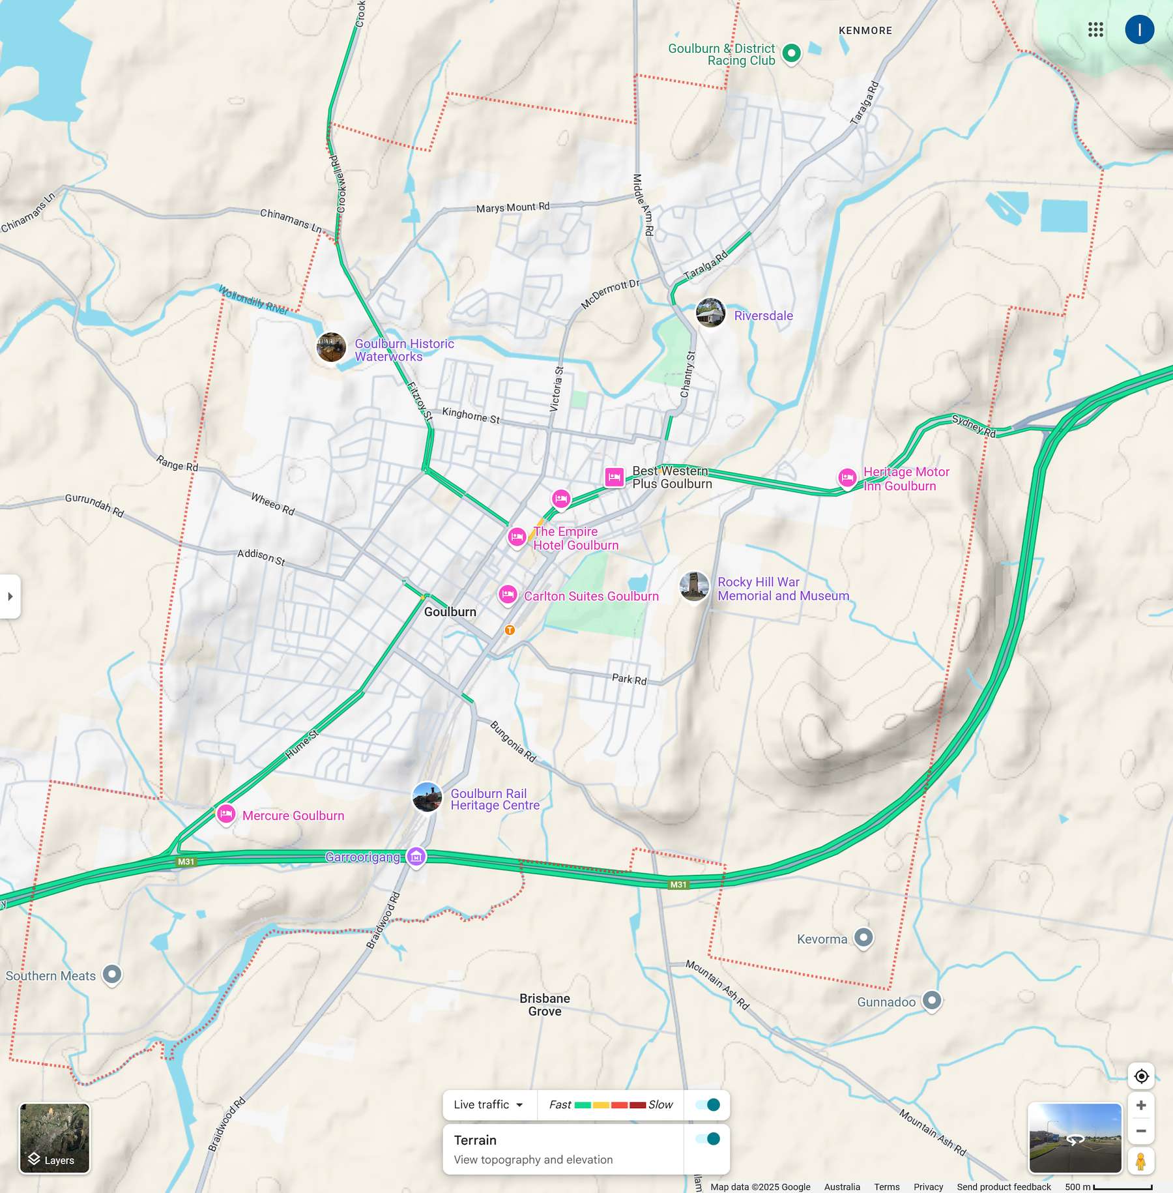This screenshot has height=1193, width=1173.
Task: Open the Terms link
Action: pyautogui.click(x=887, y=1186)
